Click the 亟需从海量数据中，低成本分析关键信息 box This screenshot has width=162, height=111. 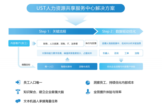coord(121,43)
